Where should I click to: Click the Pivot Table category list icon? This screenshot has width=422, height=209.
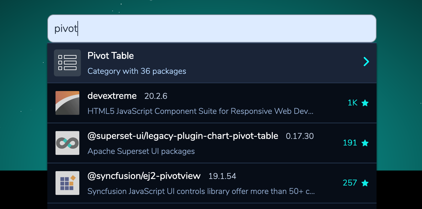pos(67,63)
